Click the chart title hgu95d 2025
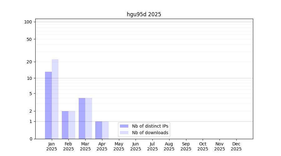The width and height of the screenshot is (281, 156). [144, 14]
